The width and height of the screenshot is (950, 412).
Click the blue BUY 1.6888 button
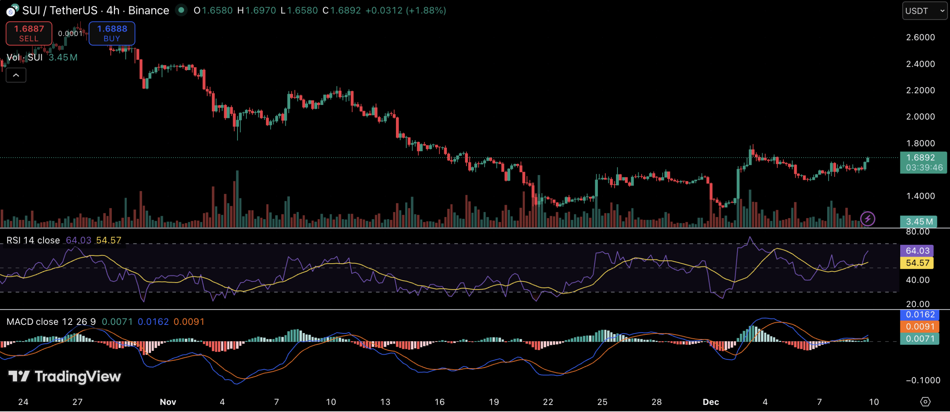(112, 33)
